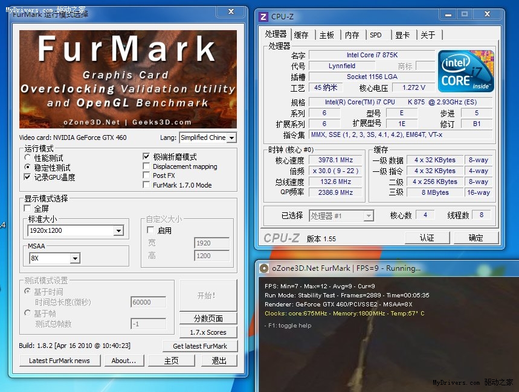The image size is (519, 392).
Task: Open the 主板 tab in CPU-Z
Action: (327, 35)
